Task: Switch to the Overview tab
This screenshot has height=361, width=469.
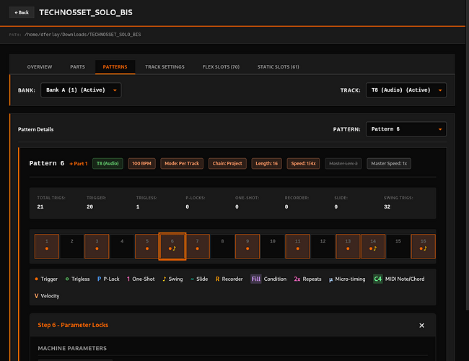Action: (40, 66)
